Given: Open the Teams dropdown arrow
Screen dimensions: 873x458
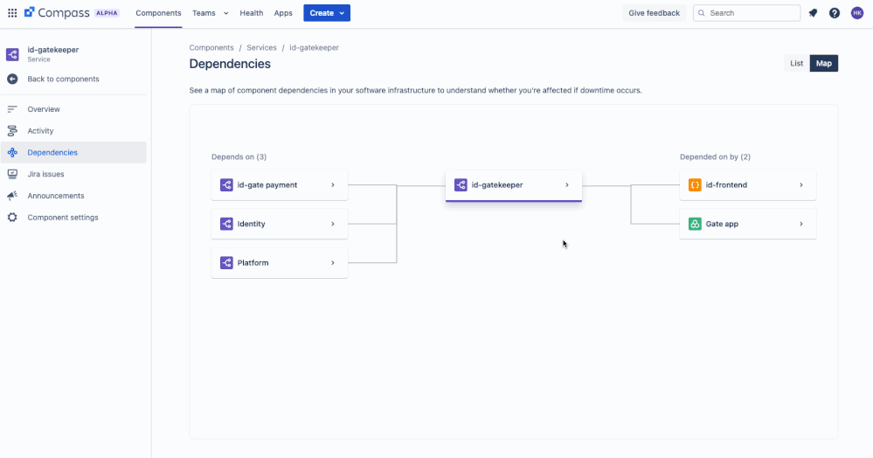Looking at the screenshot, I should (x=225, y=13).
